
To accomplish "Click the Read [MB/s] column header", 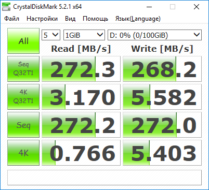I will coord(81,49).
